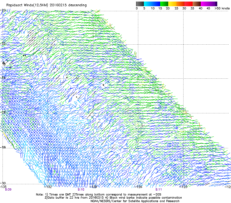Click the '-132' longitude axis label
Viewport: 231px width, 203px height.
click(x=48, y=187)
